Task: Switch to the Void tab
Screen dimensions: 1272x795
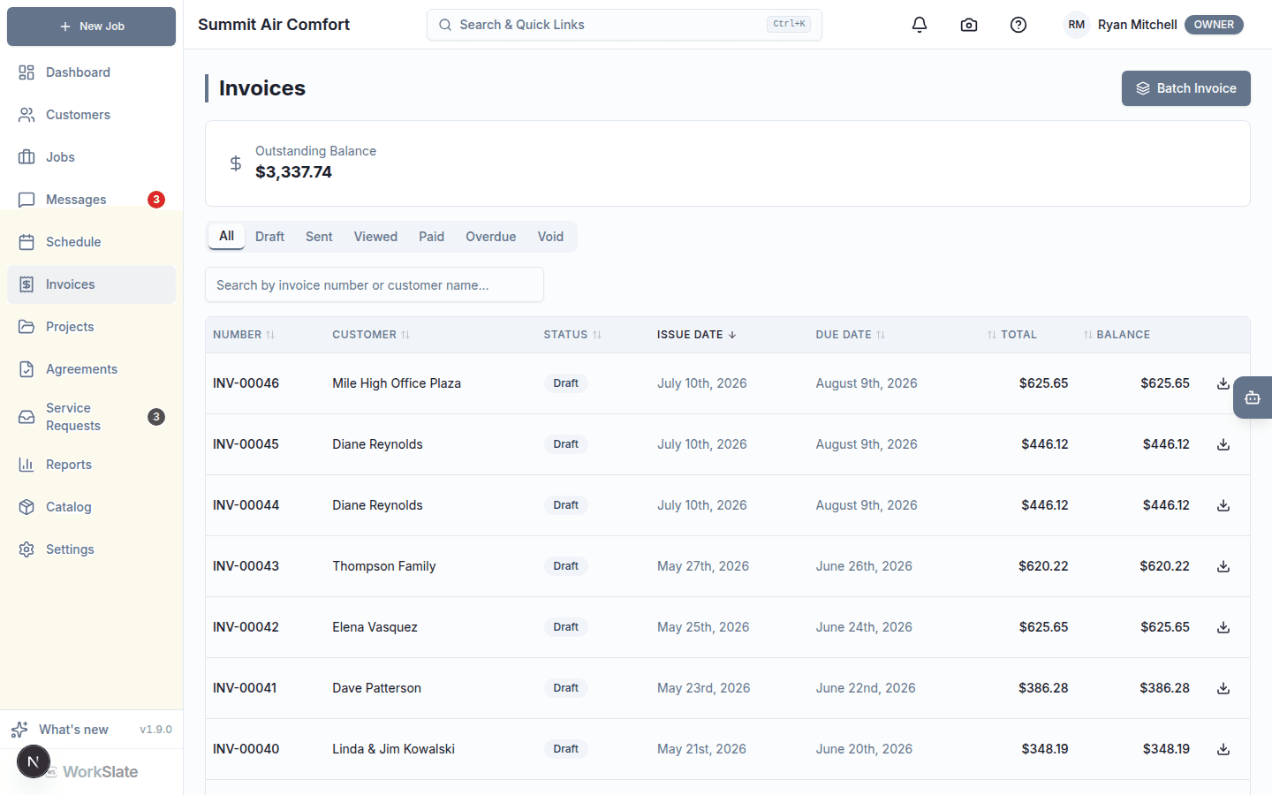Action: point(550,237)
